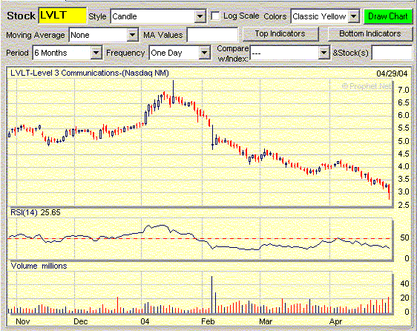The height and width of the screenshot is (331, 417).
Task: Click the 04 year axis label
Action: [145, 321]
